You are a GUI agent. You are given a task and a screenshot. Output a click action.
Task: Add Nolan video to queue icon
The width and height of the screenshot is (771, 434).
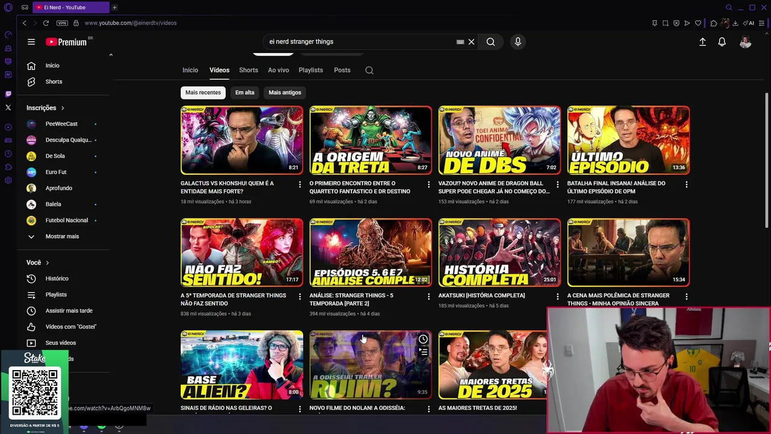pos(423,351)
